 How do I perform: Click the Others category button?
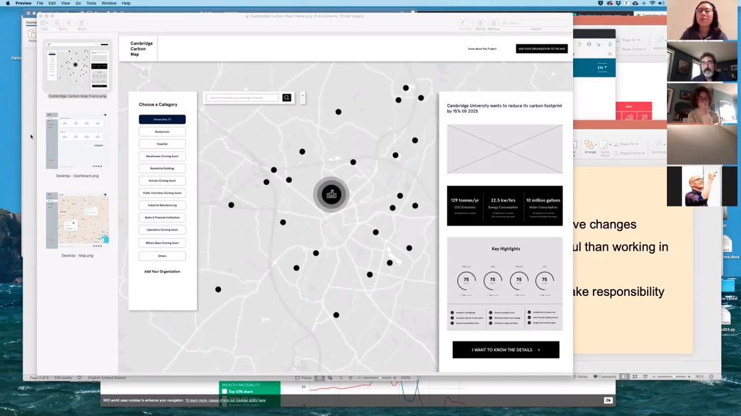(x=162, y=255)
